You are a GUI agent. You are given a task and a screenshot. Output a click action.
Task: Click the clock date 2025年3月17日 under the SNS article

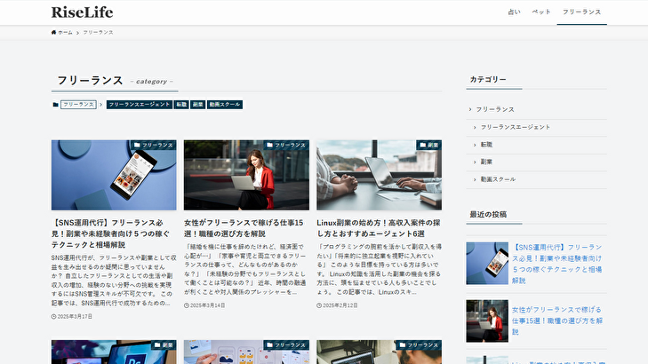coord(72,315)
